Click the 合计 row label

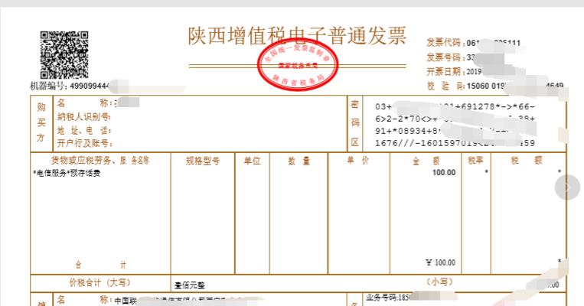coord(101,265)
